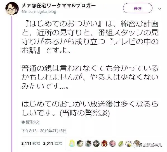View the 2,011 喜欢 likes list

click(x=53, y=144)
